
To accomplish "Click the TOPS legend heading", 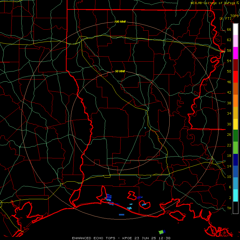I will click(x=234, y=16).
